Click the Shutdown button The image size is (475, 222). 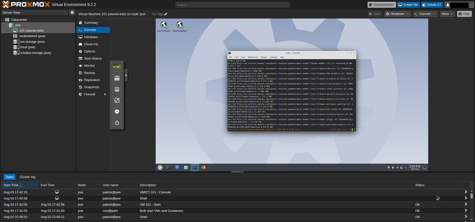[395, 14]
